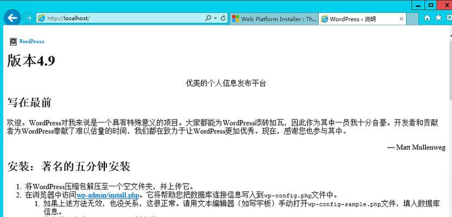This screenshot has width=452, height=217.
Task: Open the browser Home icon
Action: (427, 18)
